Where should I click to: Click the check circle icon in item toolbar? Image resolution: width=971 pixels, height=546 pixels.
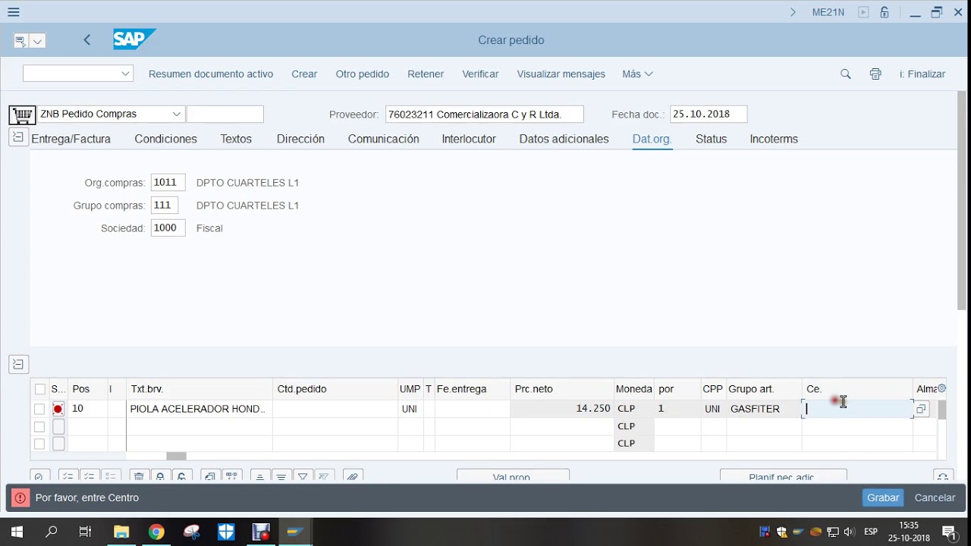(x=39, y=476)
